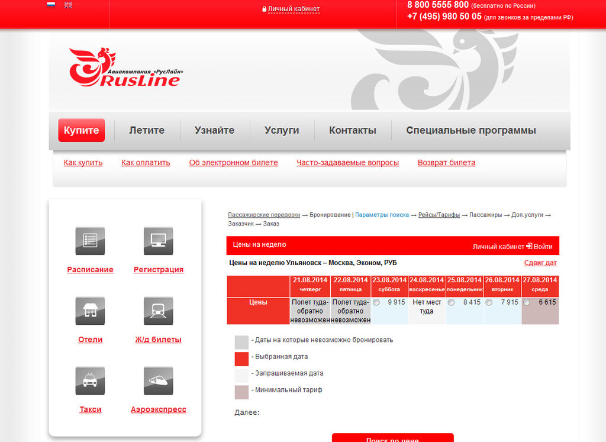
Task: Switch language using the Russian flag icon
Action: click(51, 5)
